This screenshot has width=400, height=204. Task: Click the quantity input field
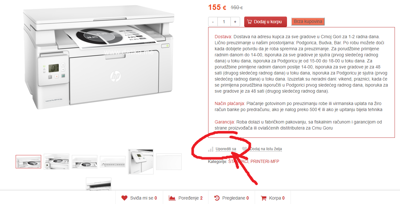[224, 22]
